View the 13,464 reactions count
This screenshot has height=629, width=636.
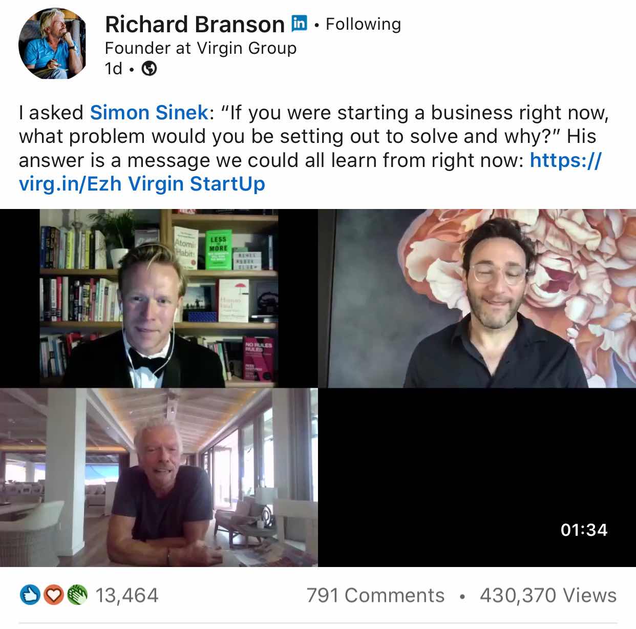click(127, 595)
